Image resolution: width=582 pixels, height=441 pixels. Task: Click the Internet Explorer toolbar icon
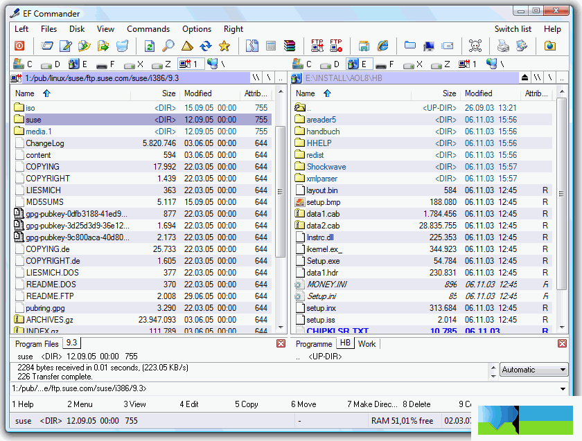[x=382, y=46]
